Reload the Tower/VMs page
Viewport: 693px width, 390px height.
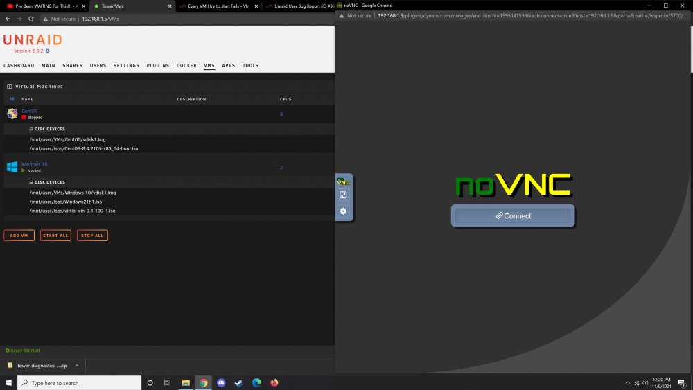point(31,19)
